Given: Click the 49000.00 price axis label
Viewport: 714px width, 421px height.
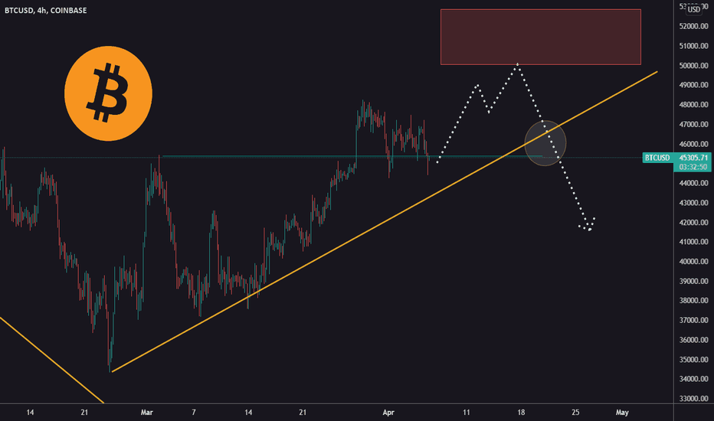Looking at the screenshot, I should pyautogui.click(x=693, y=85).
